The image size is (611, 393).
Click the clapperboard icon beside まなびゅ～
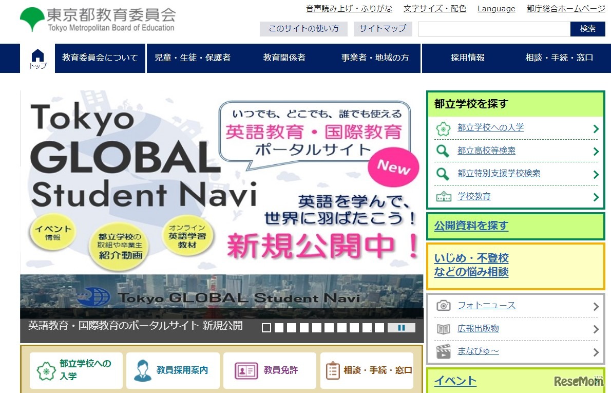443,352
